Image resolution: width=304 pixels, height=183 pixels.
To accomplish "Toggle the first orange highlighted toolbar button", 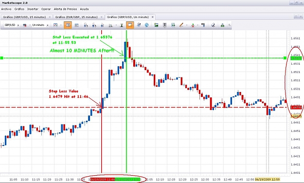I will tap(68, 25).
